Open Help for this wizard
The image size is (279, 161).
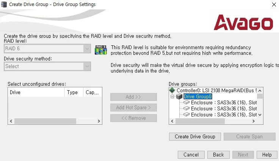(x=267, y=155)
